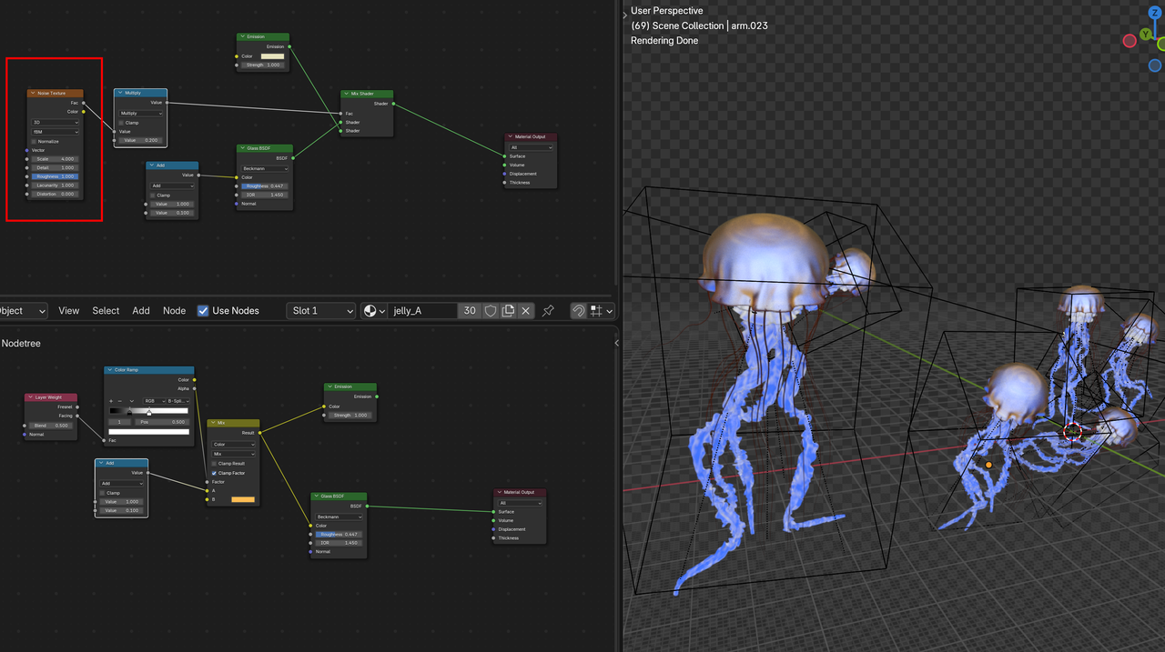Open the Beckmann distribution dropdown in the upper Glass BSDF
The height and width of the screenshot is (652, 1165).
point(264,168)
